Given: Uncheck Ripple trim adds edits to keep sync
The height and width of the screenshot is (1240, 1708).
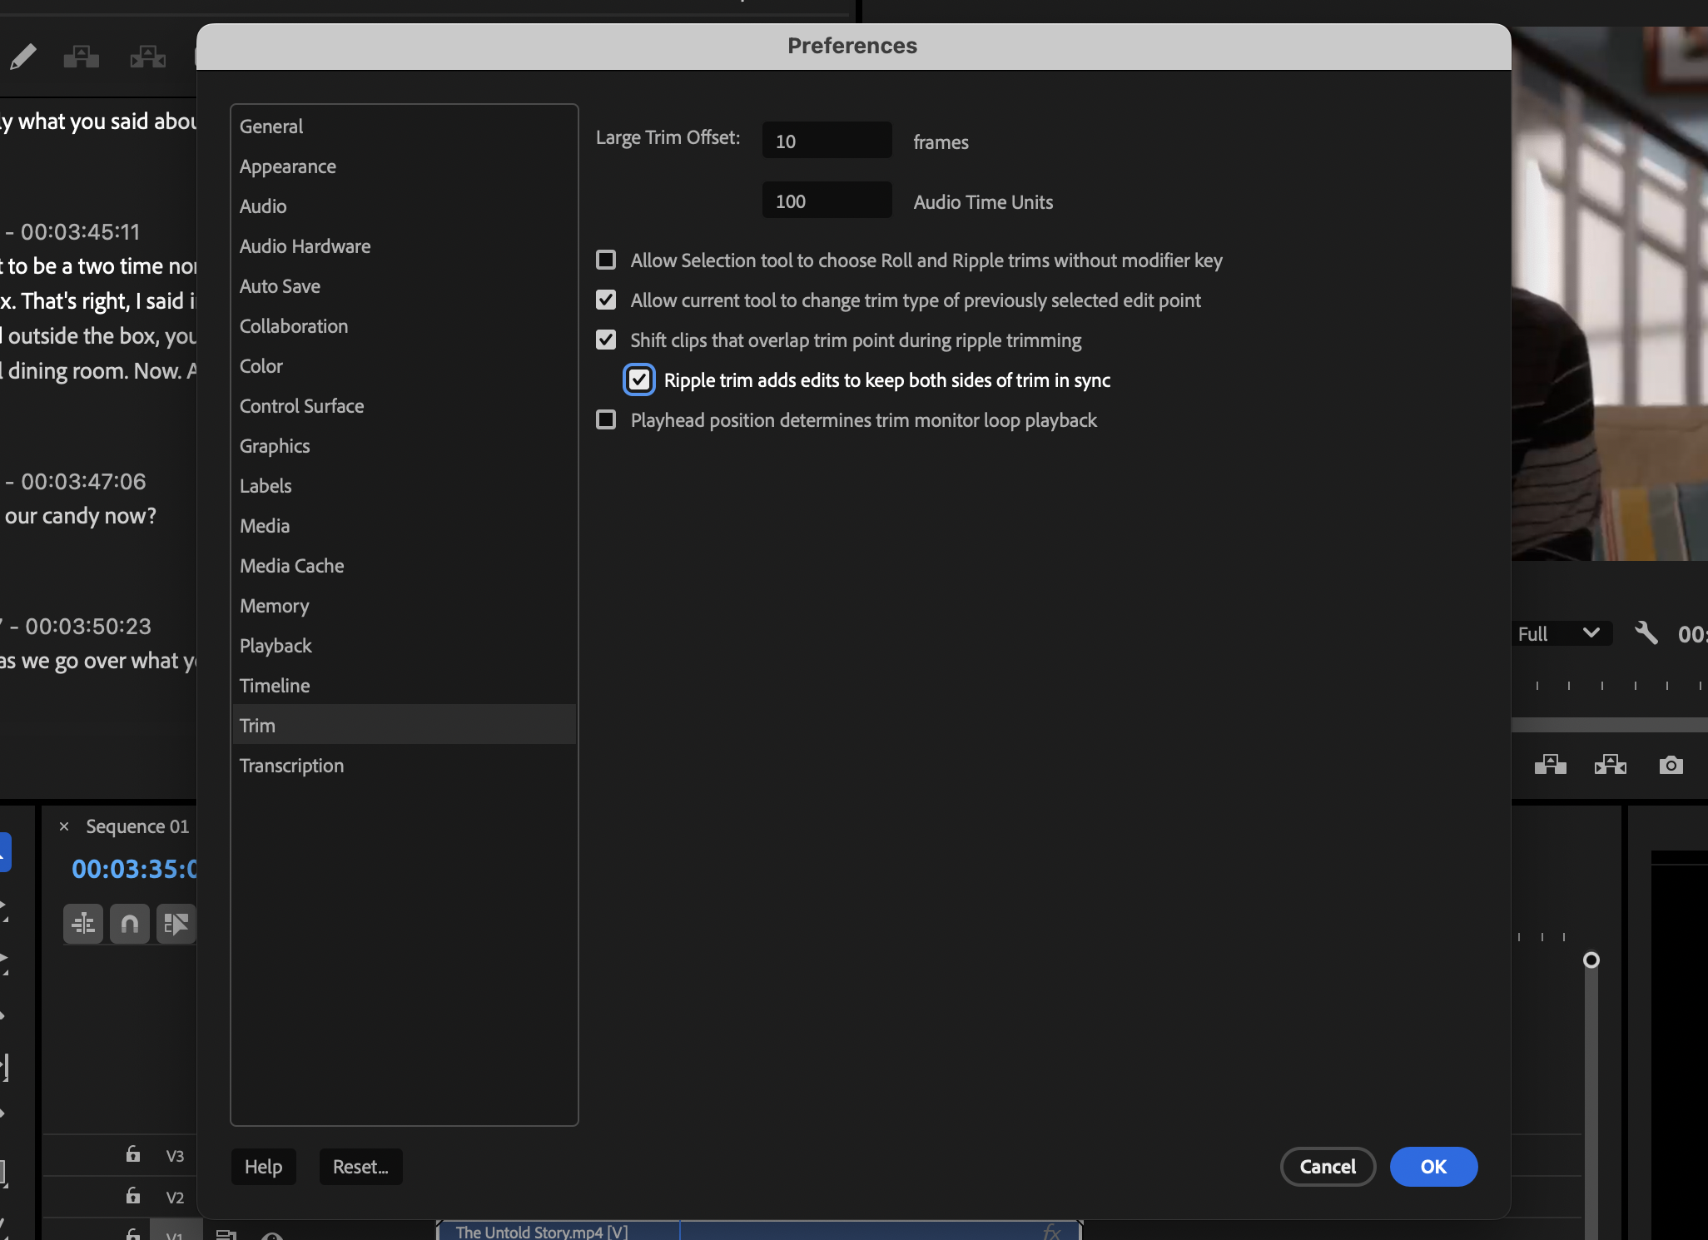Looking at the screenshot, I should [638, 379].
